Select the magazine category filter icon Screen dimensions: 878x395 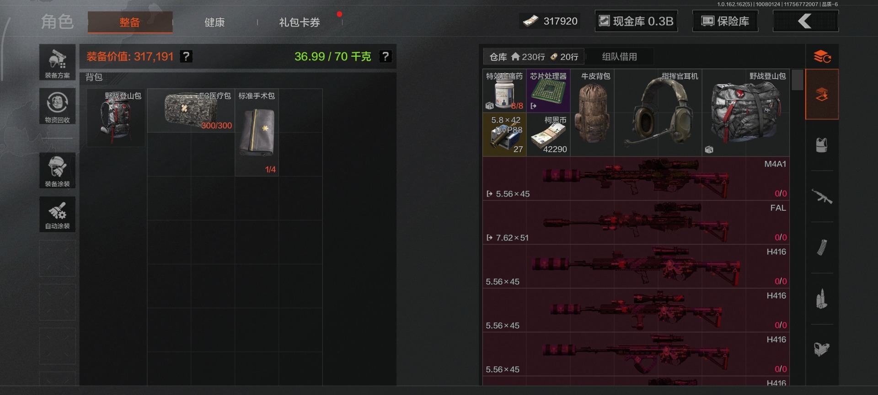point(822,248)
